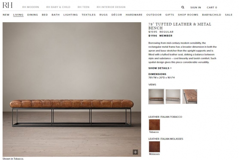Image resolution: width=239 pixels, height=160 pixels.
Task: Open the LIVING menu
Action: pyautogui.click(x=18, y=15)
